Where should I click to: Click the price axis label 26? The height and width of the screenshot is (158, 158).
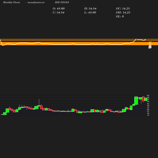coord(148,109)
